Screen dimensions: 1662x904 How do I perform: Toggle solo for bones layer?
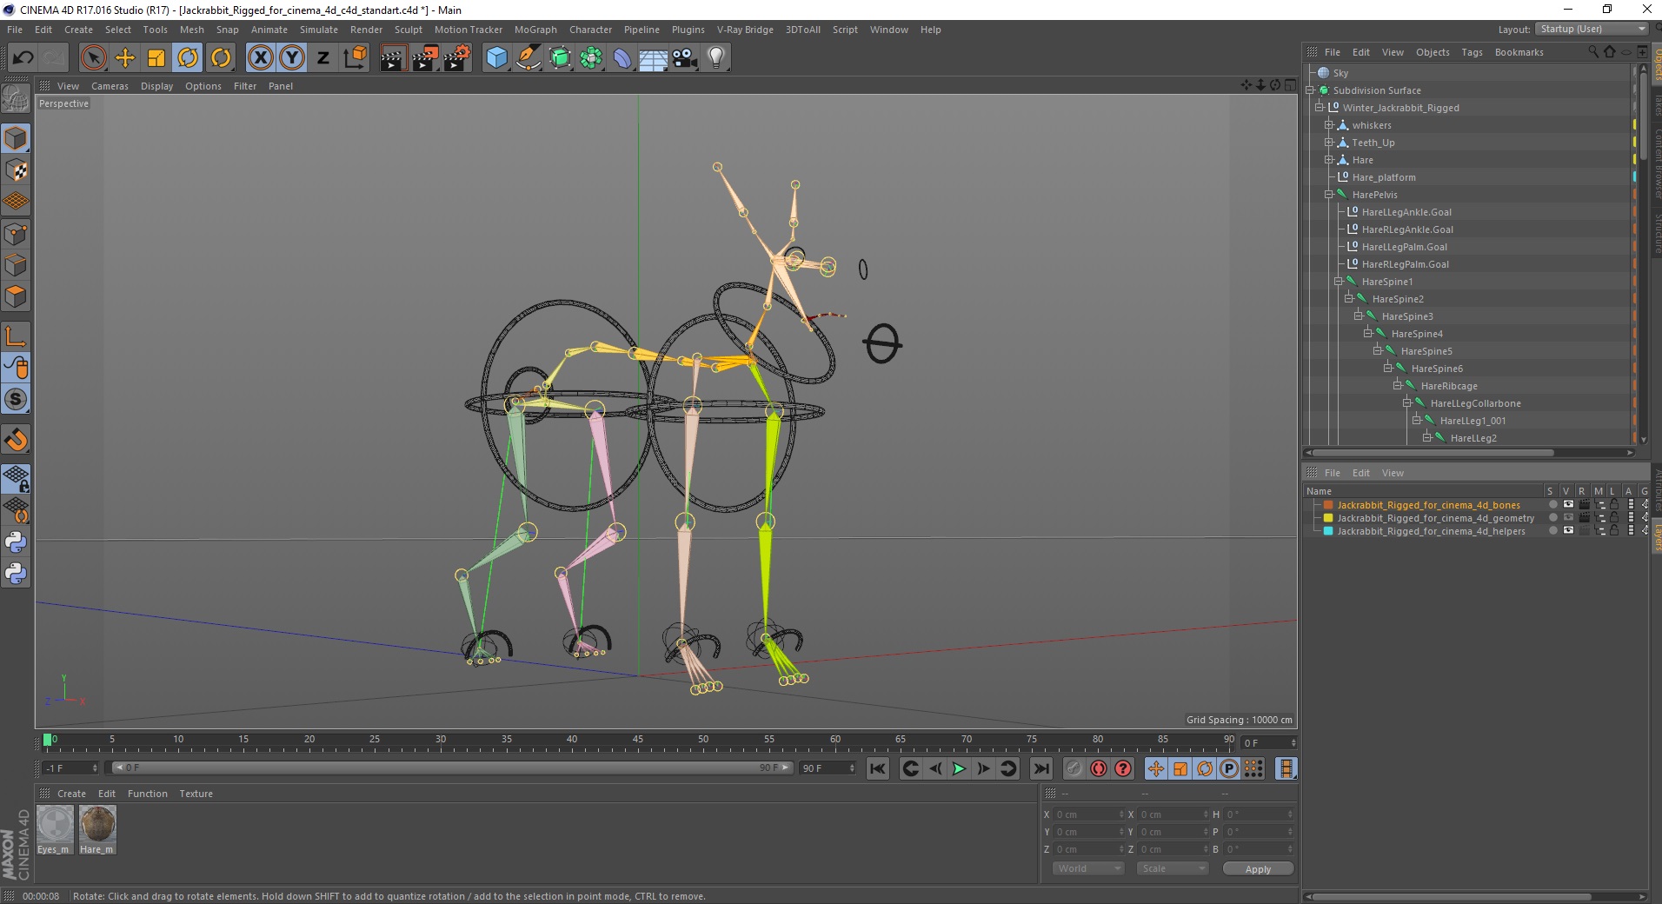pos(1552,504)
